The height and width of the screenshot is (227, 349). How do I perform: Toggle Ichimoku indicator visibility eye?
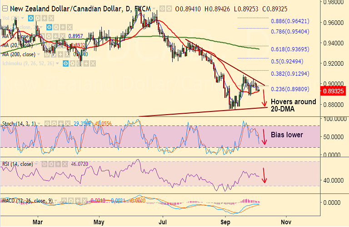click(65, 64)
